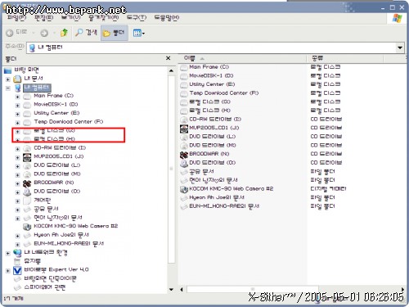Open the address bar dropdown arrow
The height and width of the screenshot is (307, 409).
[400, 47]
